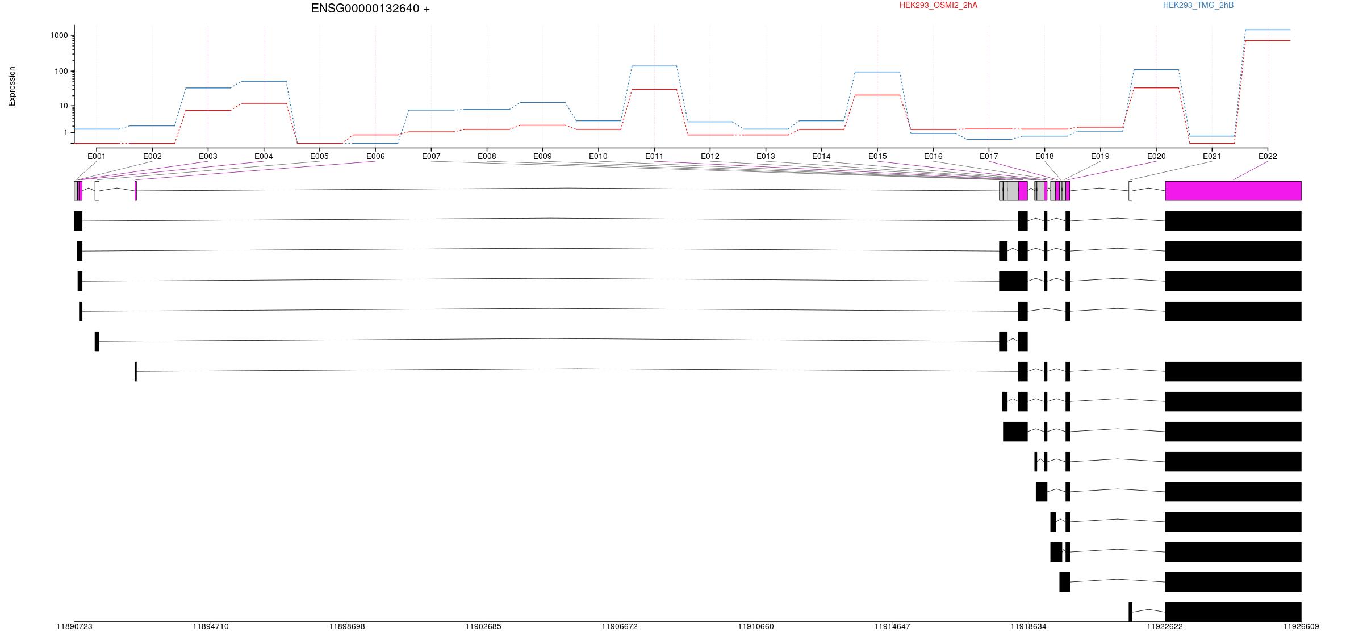Click exon label E021
Screen dimensions: 1363x636
coord(1212,156)
